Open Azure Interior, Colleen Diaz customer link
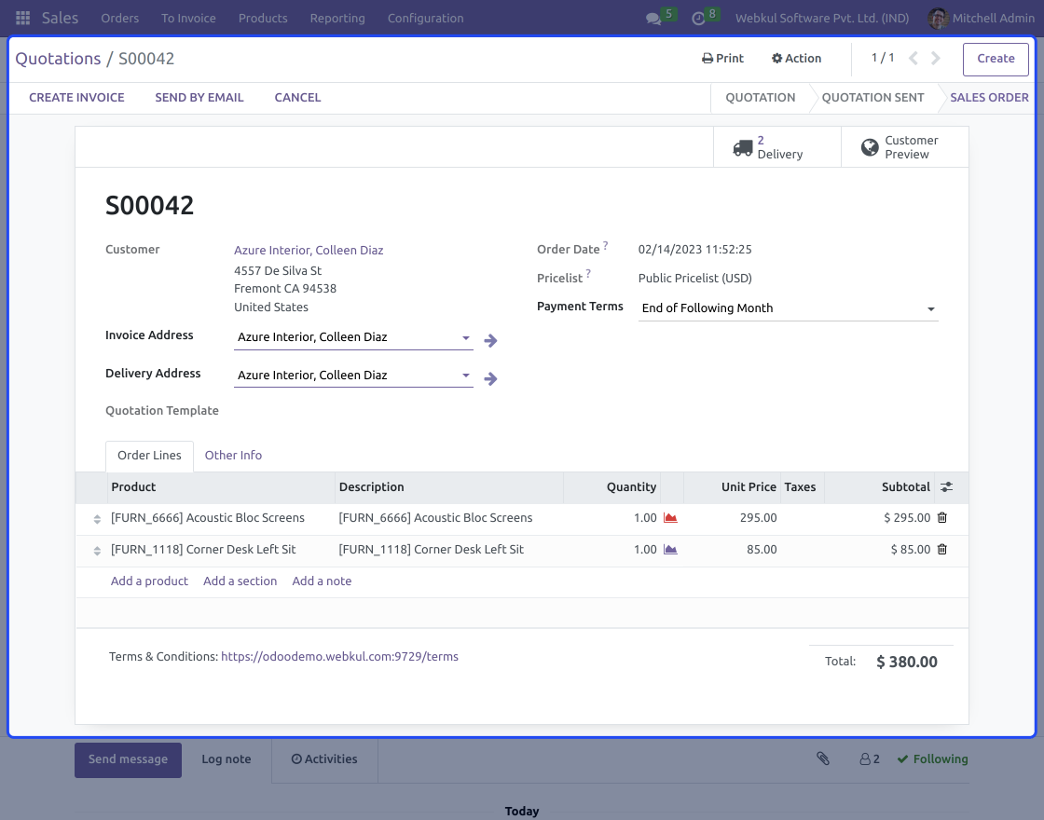 click(309, 251)
